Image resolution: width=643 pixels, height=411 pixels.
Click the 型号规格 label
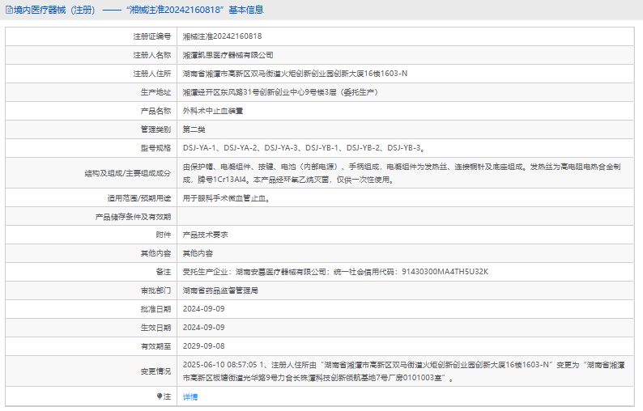155,148
